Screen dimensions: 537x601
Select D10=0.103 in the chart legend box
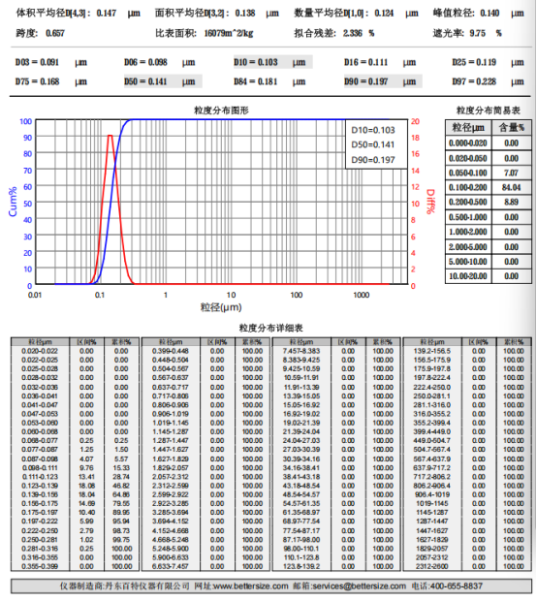[x=373, y=130]
